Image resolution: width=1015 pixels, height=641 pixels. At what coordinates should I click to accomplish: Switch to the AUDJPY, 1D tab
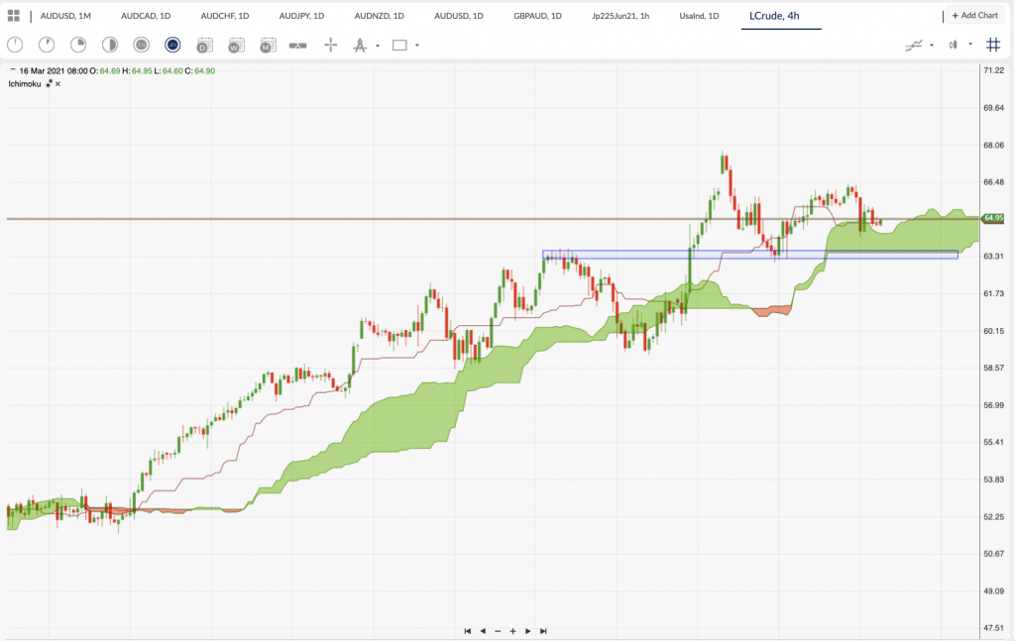tap(301, 16)
